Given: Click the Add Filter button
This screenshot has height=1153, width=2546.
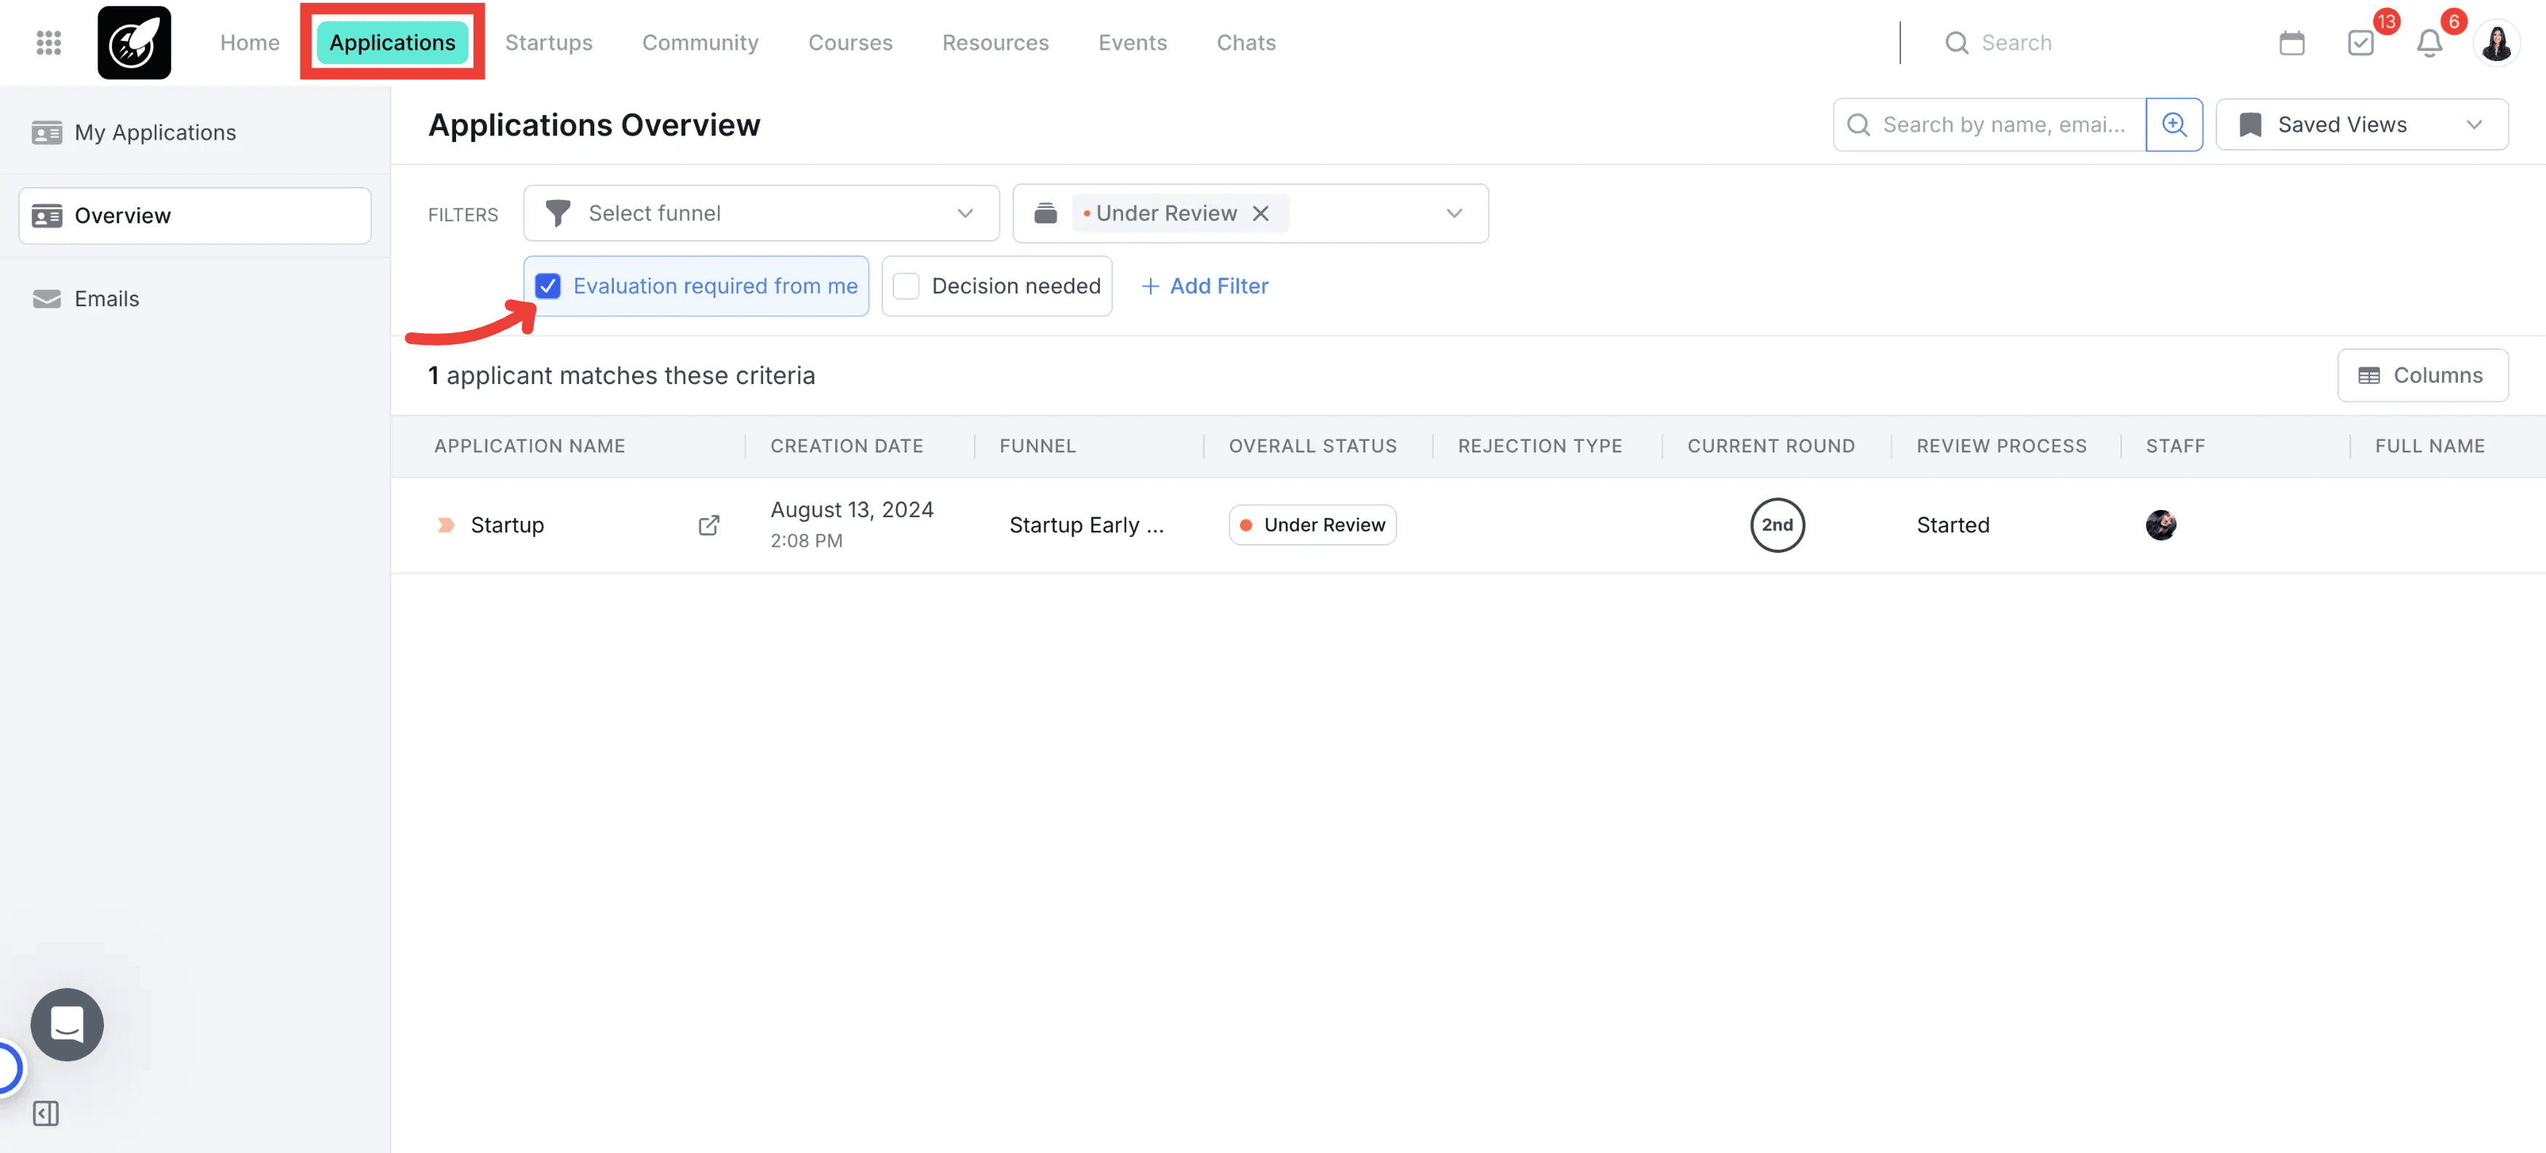Looking at the screenshot, I should pyautogui.click(x=1205, y=286).
